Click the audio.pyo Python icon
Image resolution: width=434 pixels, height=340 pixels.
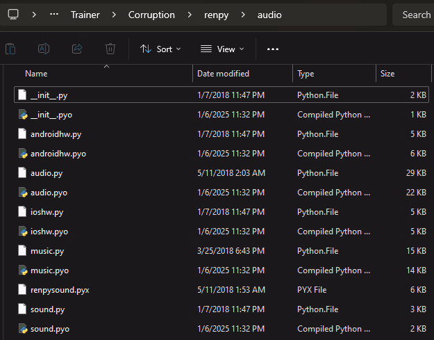click(23, 192)
